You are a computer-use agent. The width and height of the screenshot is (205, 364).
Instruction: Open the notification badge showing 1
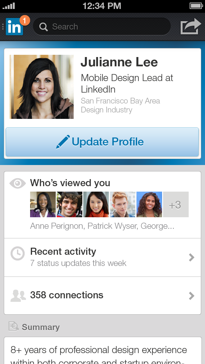click(25, 20)
